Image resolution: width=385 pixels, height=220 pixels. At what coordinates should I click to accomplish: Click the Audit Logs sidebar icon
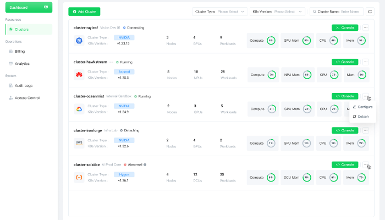[10, 85]
